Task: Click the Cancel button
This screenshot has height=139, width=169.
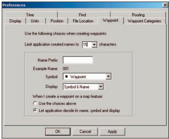Action: (85, 131)
